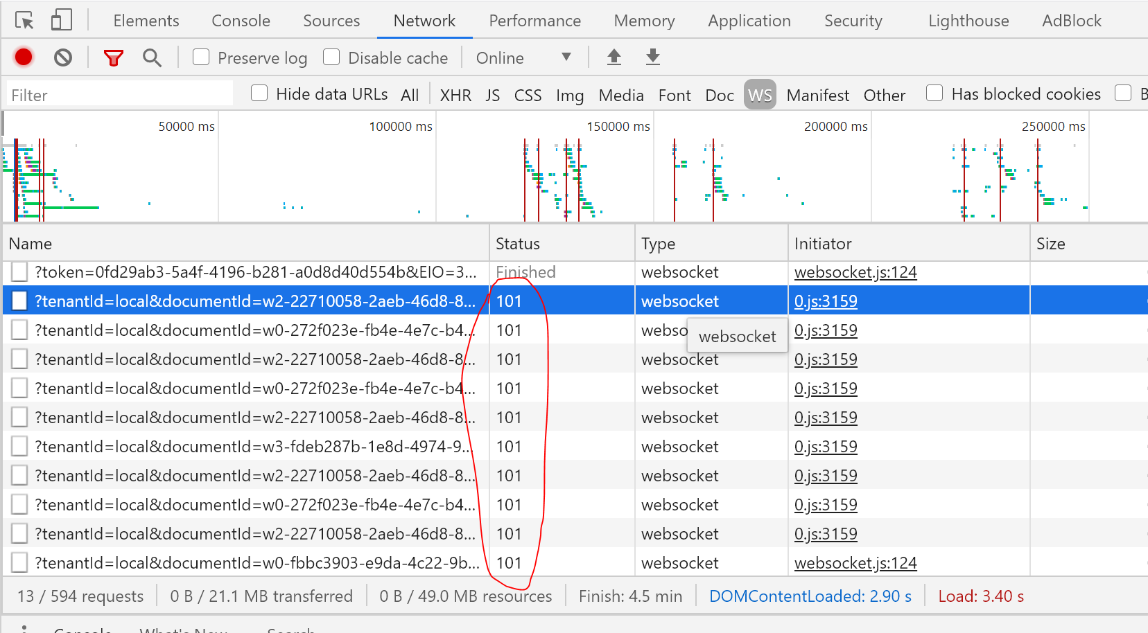Image resolution: width=1148 pixels, height=633 pixels.
Task: Click the 0.js:3159 initiator link
Action: (x=826, y=301)
